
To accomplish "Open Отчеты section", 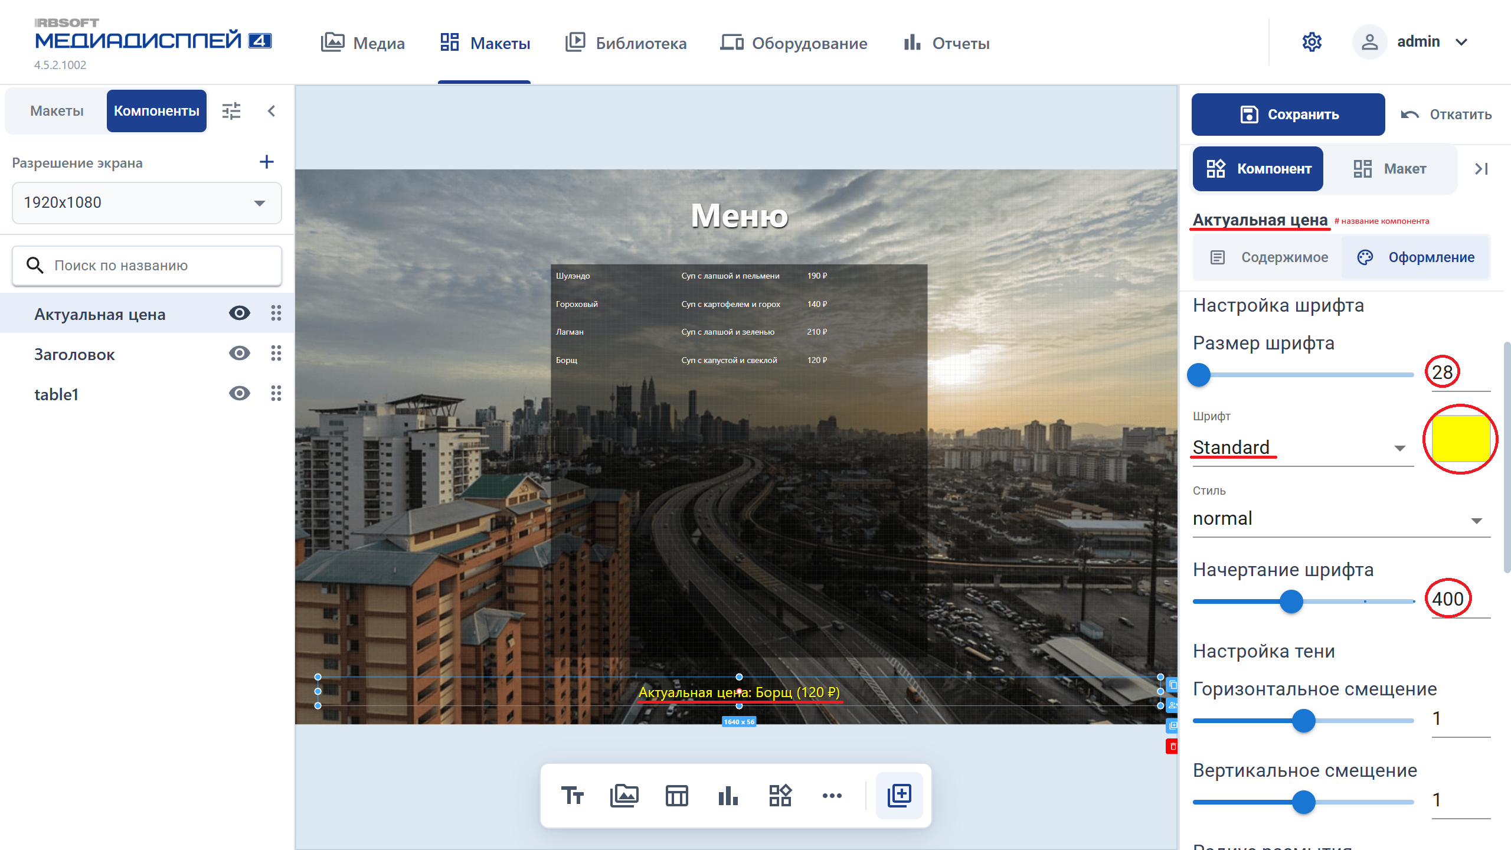I will coord(946,42).
